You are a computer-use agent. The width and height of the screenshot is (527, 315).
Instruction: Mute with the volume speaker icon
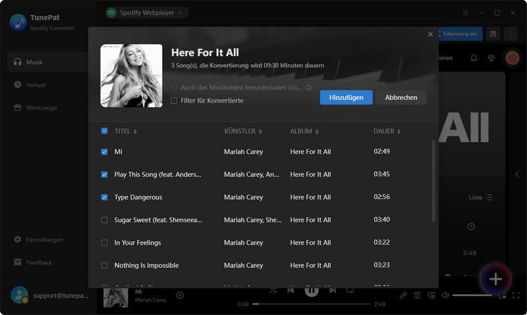click(445, 295)
